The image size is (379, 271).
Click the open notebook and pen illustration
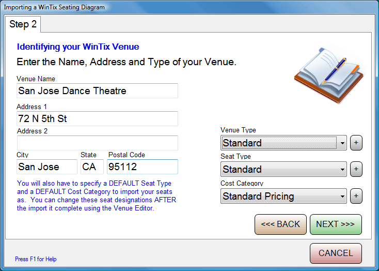[329, 76]
